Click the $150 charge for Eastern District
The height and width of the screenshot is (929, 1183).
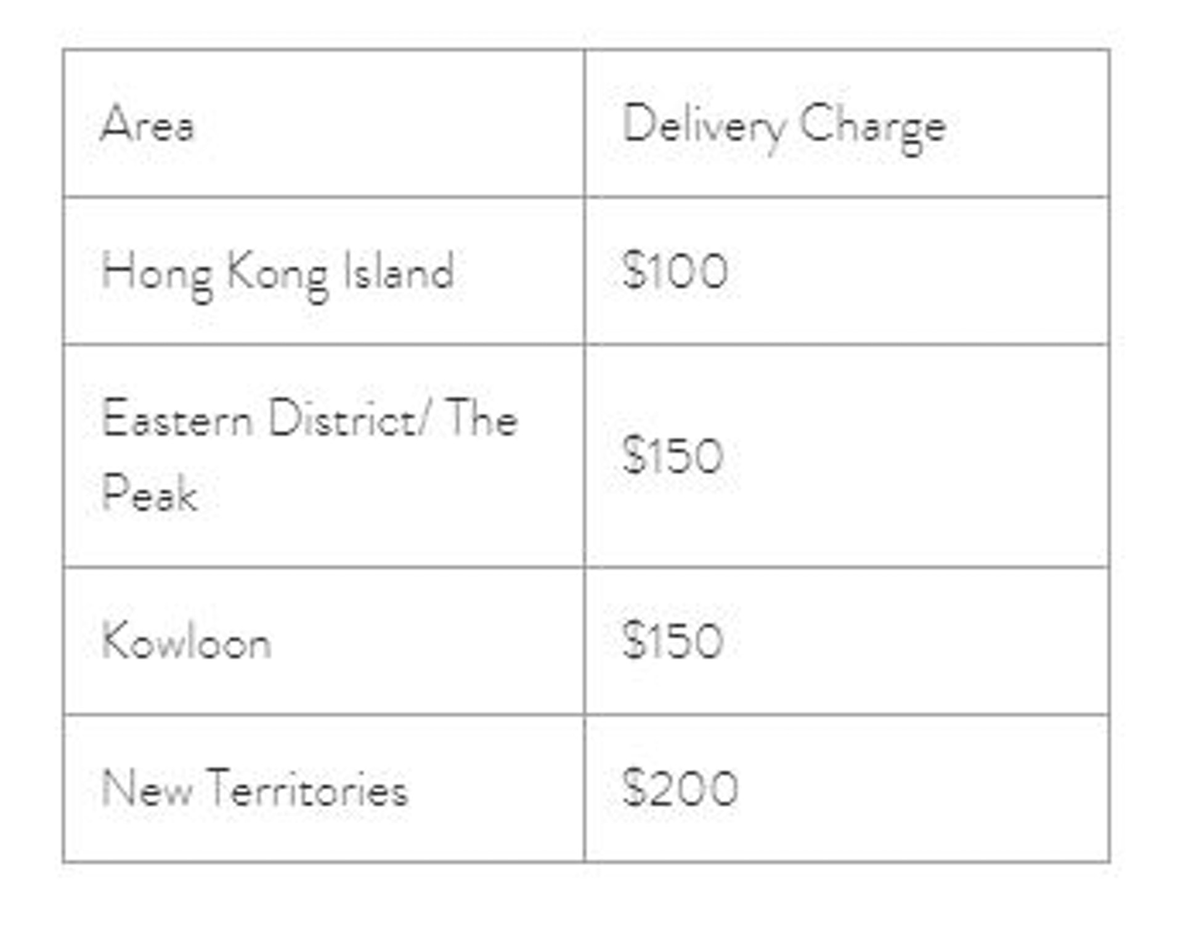672,455
